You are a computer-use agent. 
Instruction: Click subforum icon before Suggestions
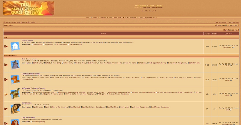click(x=44, y=44)
